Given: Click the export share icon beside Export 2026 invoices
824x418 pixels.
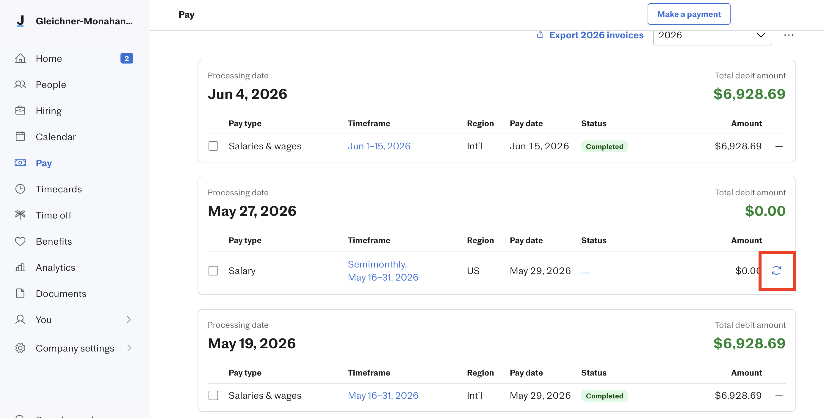Looking at the screenshot, I should [540, 34].
